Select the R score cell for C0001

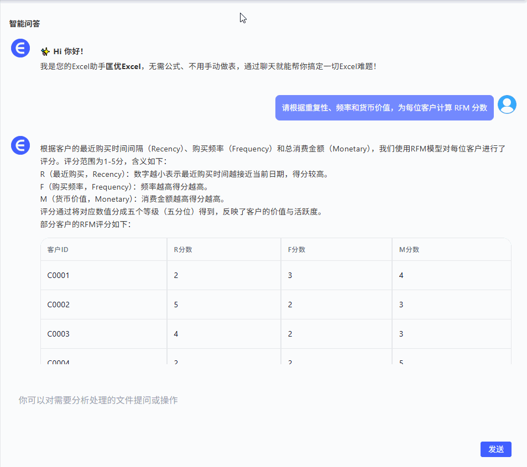[224, 275]
